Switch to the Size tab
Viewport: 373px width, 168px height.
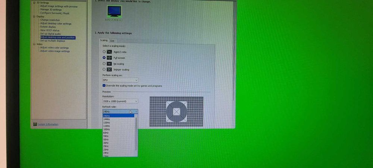pos(112,41)
